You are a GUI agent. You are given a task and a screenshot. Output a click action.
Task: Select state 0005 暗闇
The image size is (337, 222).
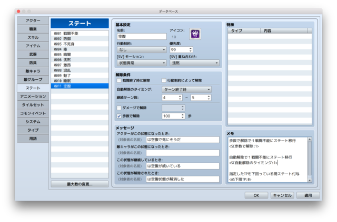point(80,55)
